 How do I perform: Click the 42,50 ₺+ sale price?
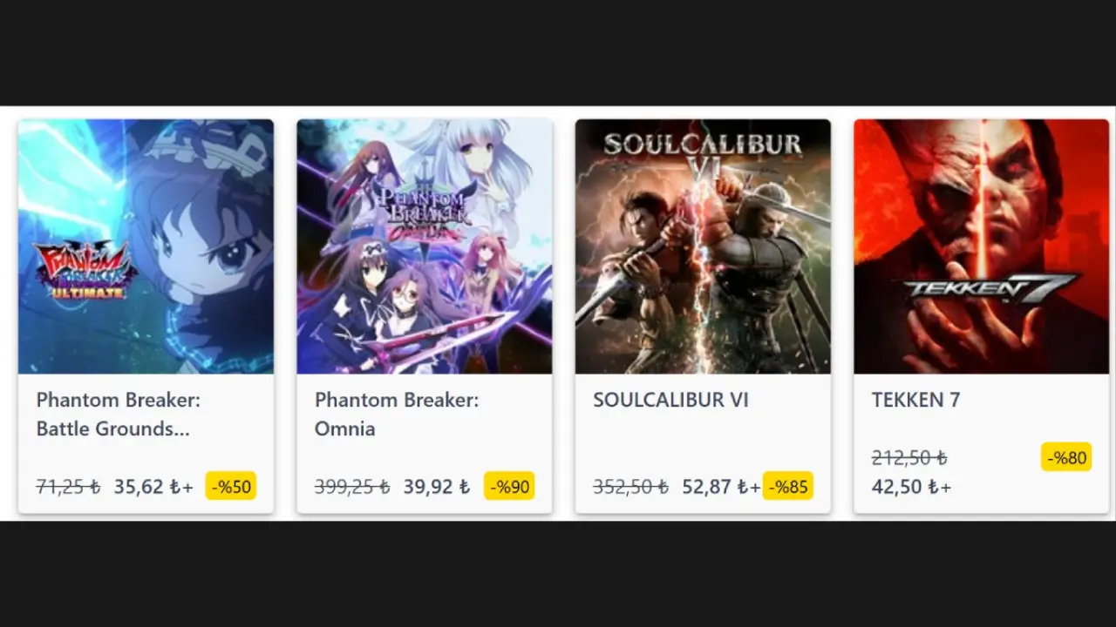pos(911,486)
